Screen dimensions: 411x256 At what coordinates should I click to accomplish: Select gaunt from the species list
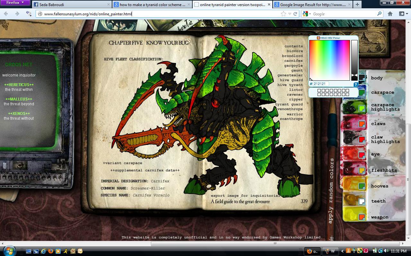click(297, 70)
